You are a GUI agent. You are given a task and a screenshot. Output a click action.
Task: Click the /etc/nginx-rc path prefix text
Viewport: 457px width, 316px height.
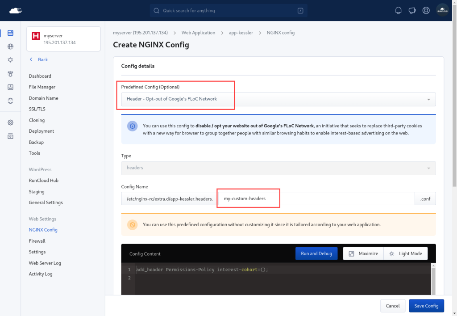point(170,199)
